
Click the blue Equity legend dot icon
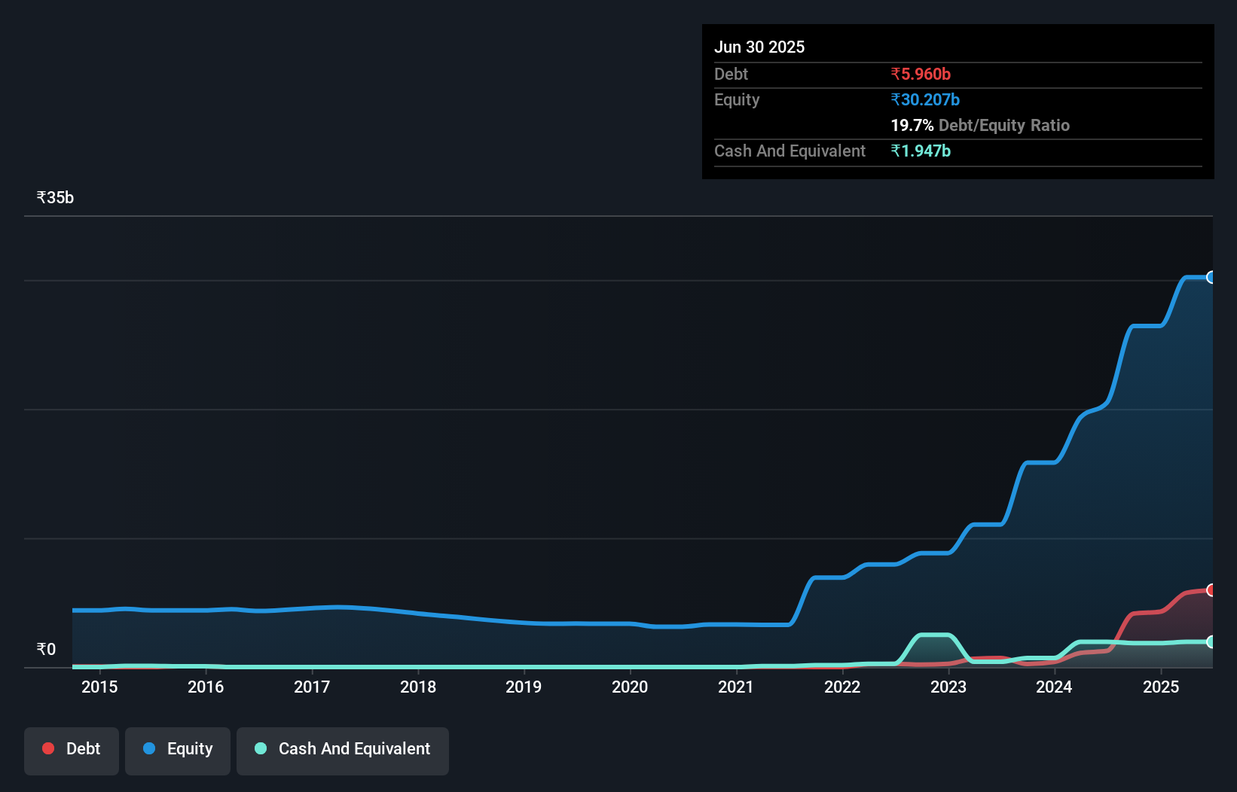click(x=149, y=748)
